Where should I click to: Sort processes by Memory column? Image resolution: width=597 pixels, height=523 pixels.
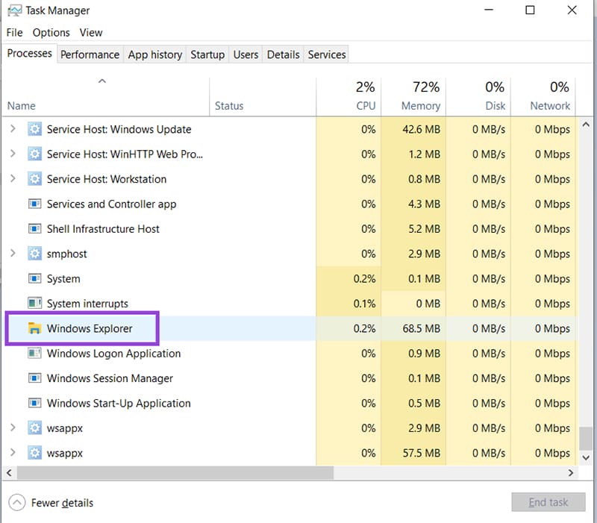click(413, 97)
